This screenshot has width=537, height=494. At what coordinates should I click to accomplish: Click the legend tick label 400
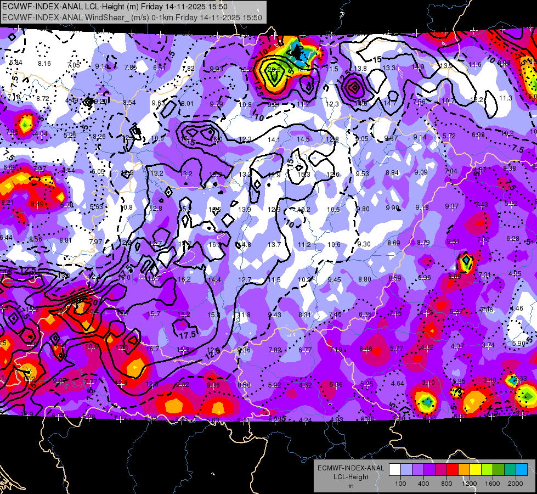coord(423,484)
